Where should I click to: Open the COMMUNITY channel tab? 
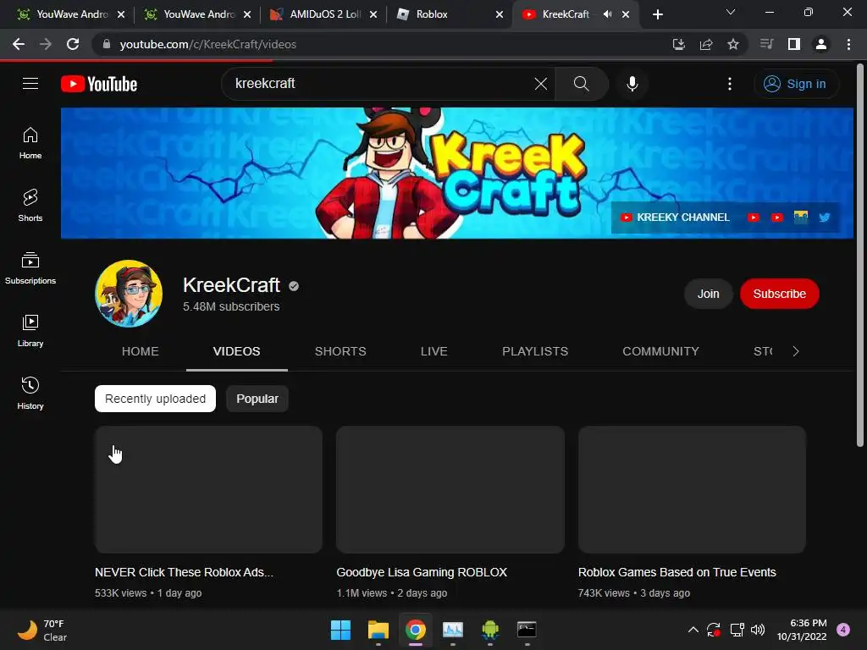tap(660, 351)
